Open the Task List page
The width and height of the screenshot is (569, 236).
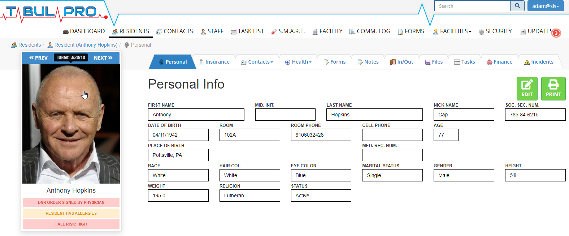click(247, 31)
